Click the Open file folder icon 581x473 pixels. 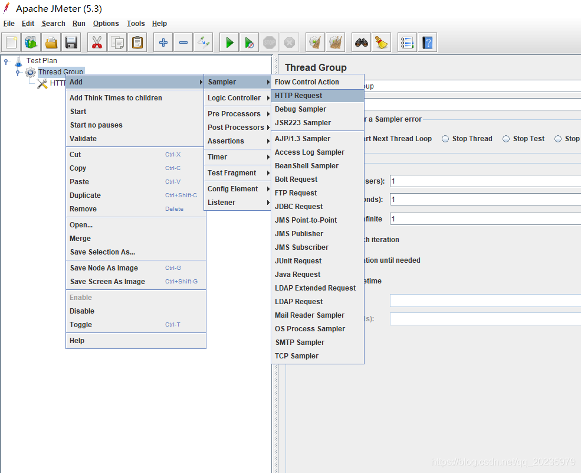51,43
